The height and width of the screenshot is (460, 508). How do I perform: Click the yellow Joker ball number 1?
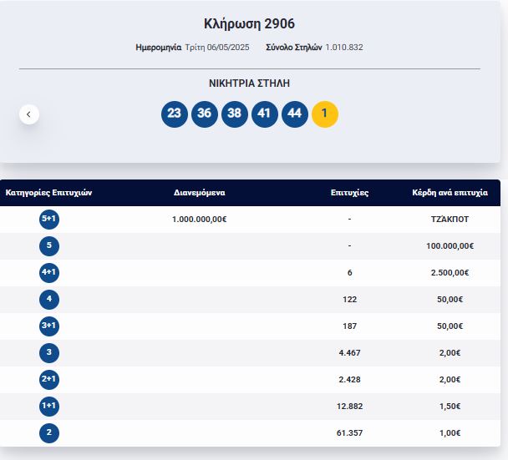(x=325, y=114)
